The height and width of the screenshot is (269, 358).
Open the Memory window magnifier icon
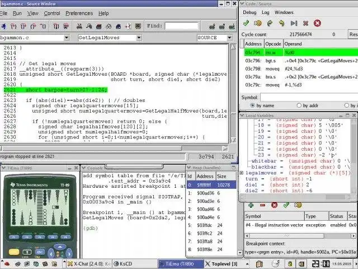(x=89, y=26)
